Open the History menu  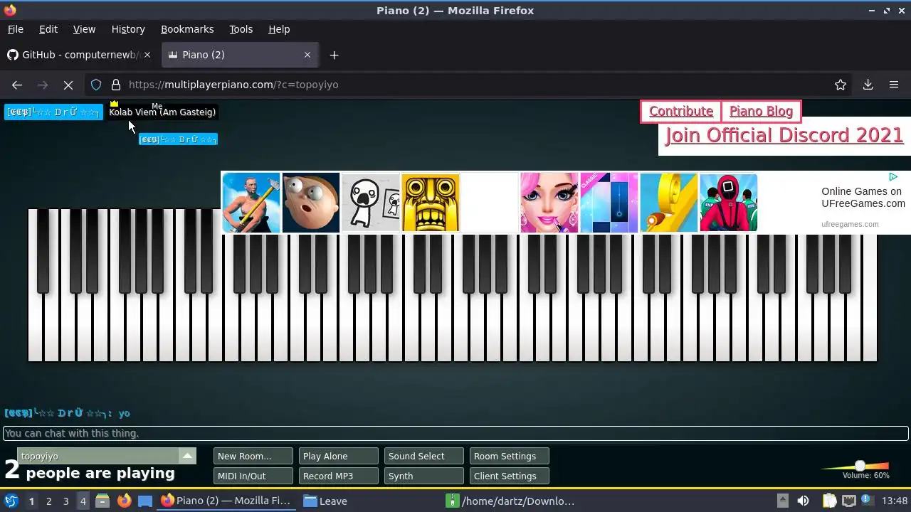[x=128, y=29]
